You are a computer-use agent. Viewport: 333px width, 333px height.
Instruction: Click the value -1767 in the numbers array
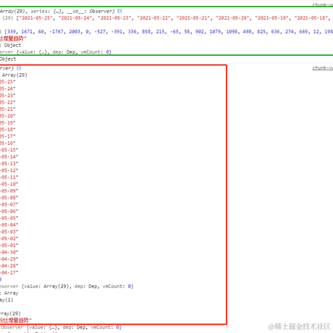point(56,32)
